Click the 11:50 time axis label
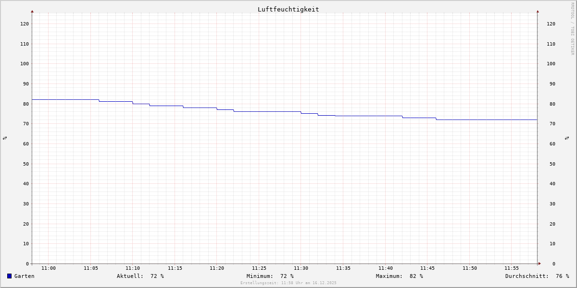The width and height of the screenshot is (577, 288). (x=470, y=268)
